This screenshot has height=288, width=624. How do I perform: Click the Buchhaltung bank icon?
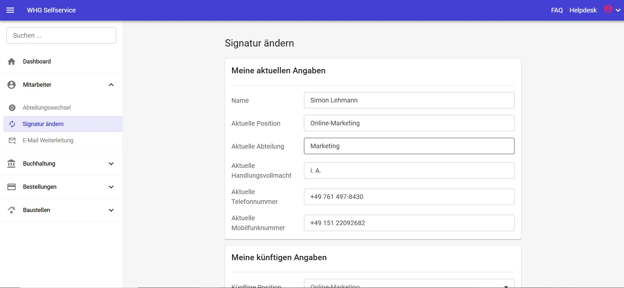(x=11, y=164)
